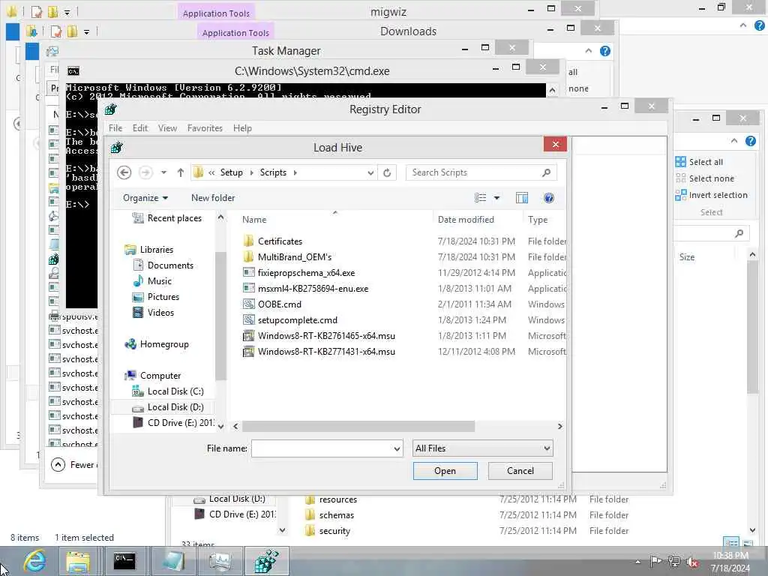Show the preview pane icon
Image resolution: width=768 pixels, height=576 pixels.
(522, 198)
